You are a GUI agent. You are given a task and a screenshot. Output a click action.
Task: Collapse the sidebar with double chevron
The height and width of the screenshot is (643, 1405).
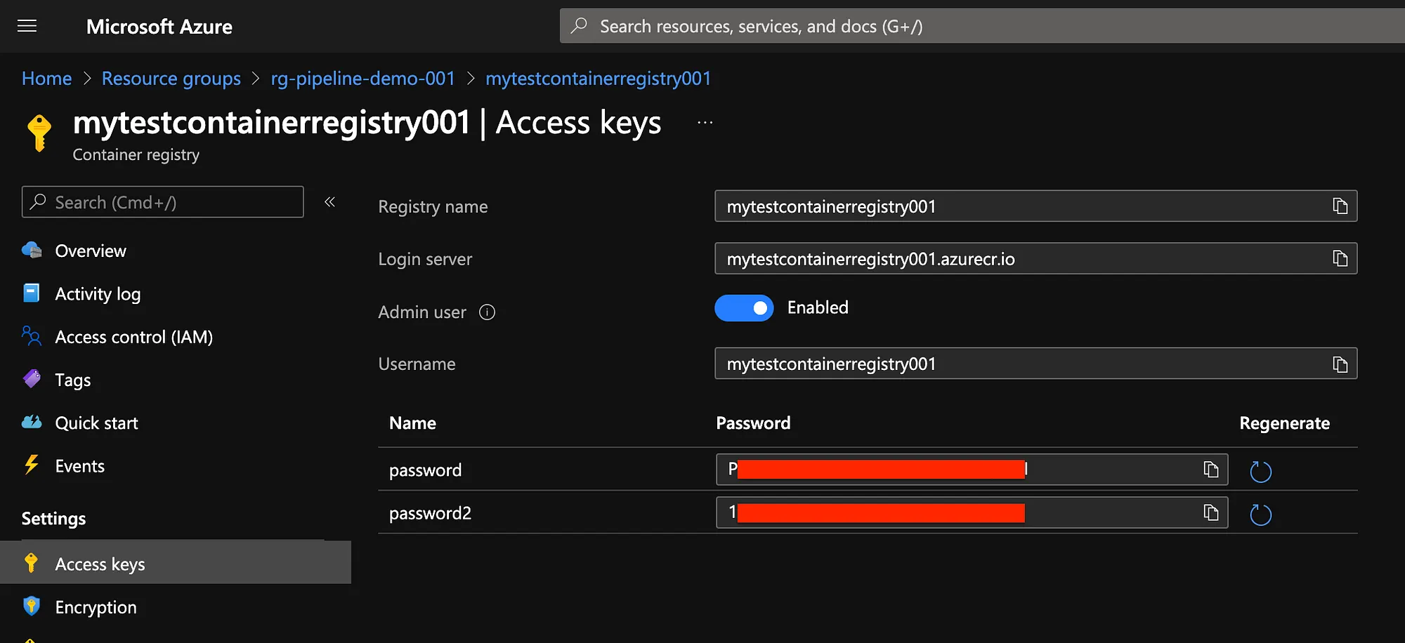(329, 202)
